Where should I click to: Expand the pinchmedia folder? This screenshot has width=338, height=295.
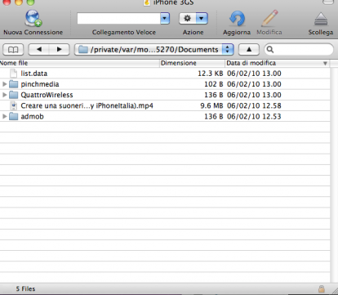[4, 84]
